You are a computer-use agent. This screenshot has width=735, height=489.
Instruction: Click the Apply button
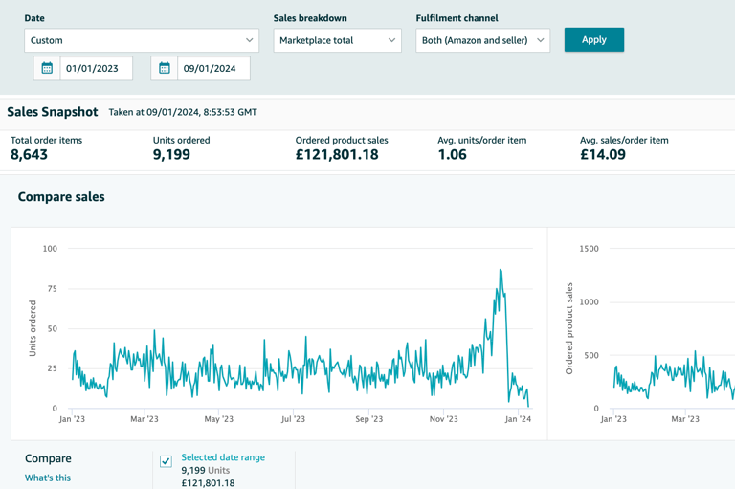coord(593,39)
